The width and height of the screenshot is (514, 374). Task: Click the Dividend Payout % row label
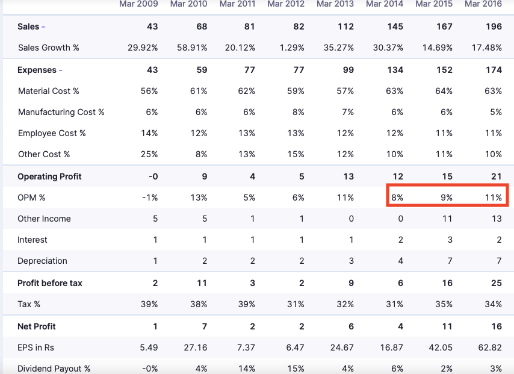(x=54, y=369)
